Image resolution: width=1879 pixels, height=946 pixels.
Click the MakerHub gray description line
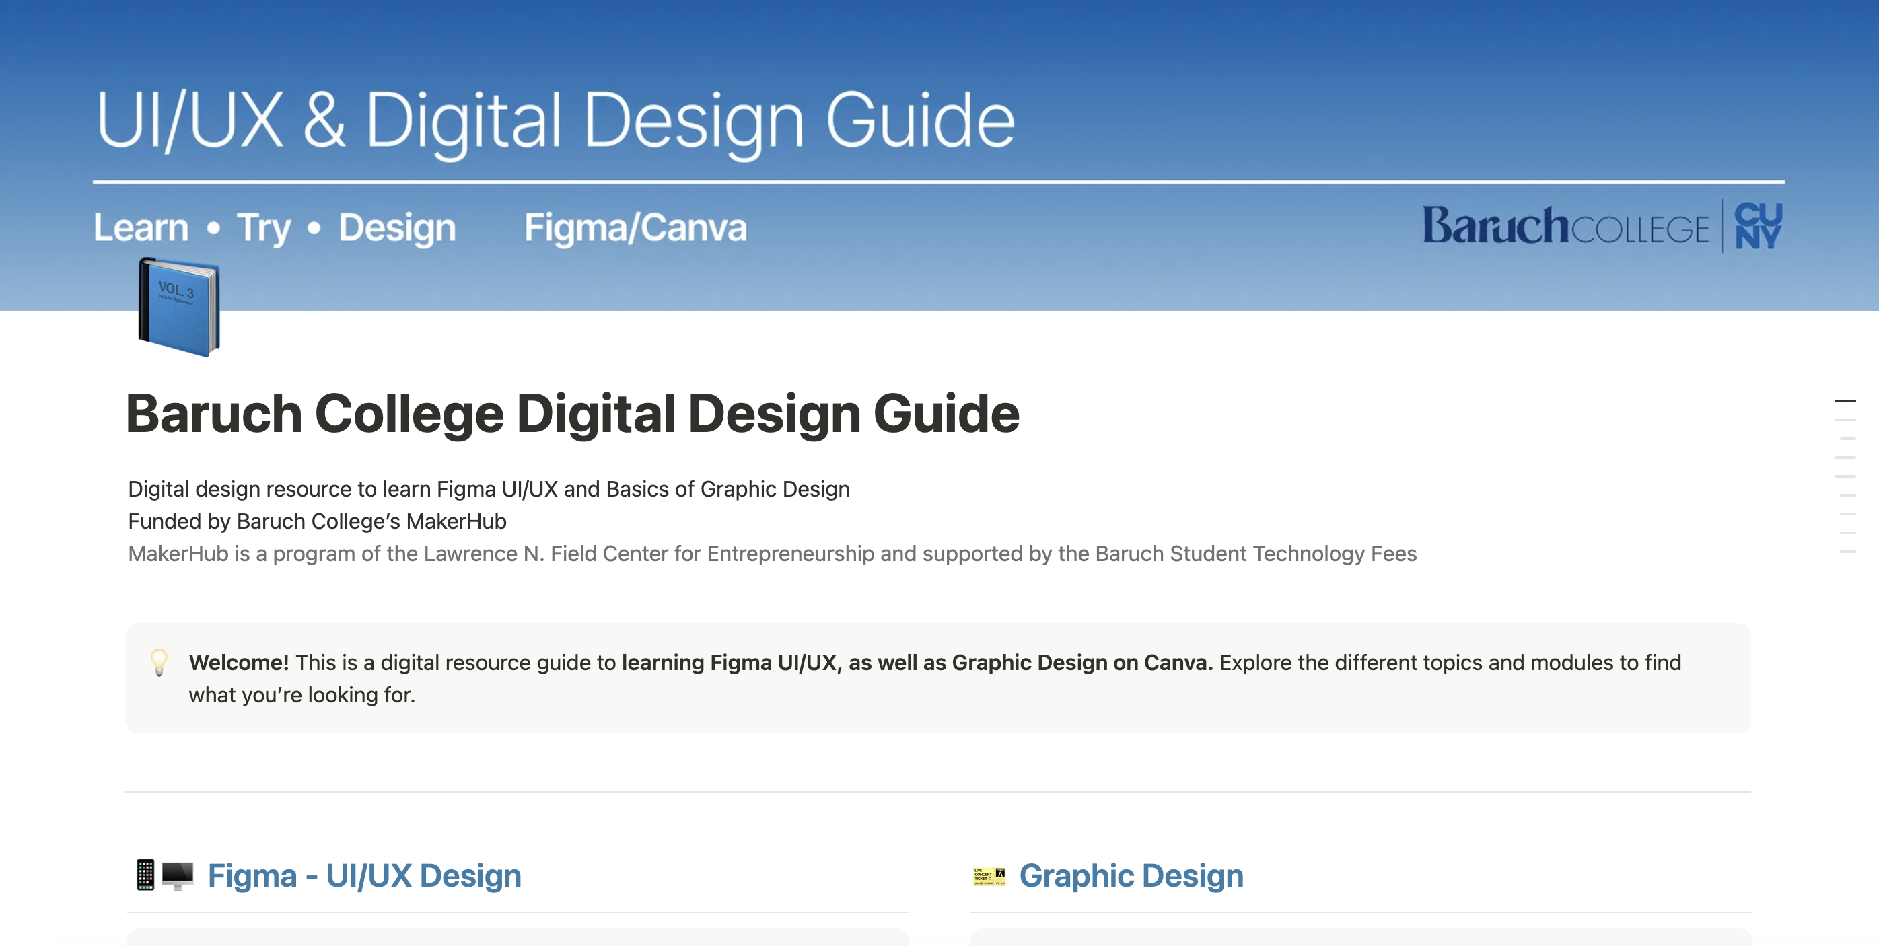(772, 554)
